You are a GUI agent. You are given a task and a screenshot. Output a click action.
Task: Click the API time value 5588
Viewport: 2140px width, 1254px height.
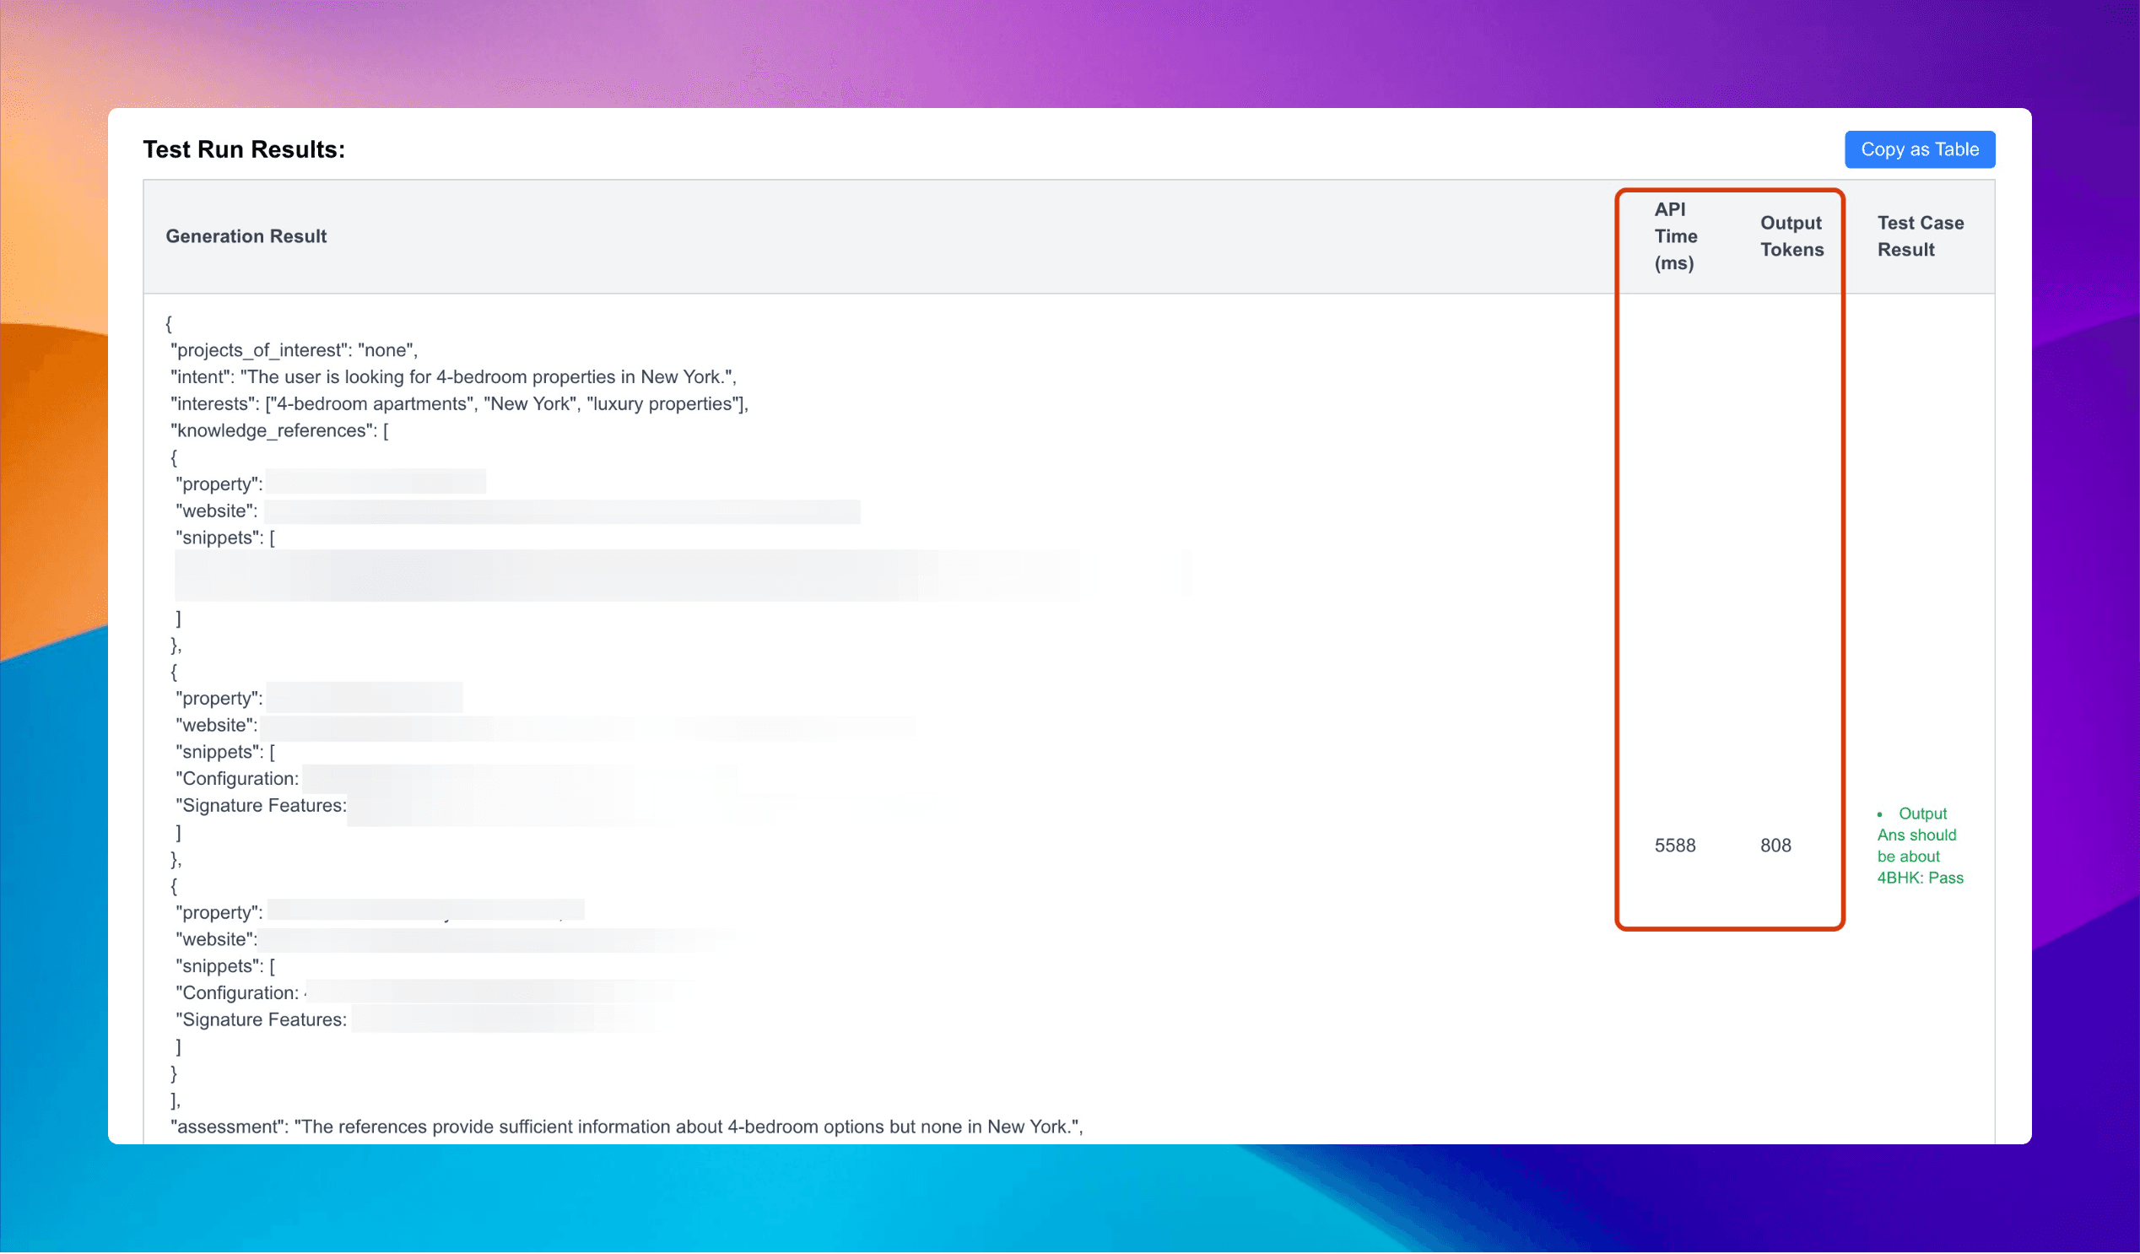click(x=1675, y=846)
